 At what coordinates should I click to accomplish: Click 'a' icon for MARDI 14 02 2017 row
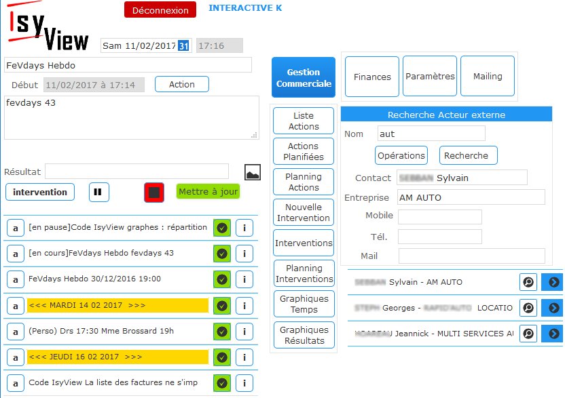16,306
